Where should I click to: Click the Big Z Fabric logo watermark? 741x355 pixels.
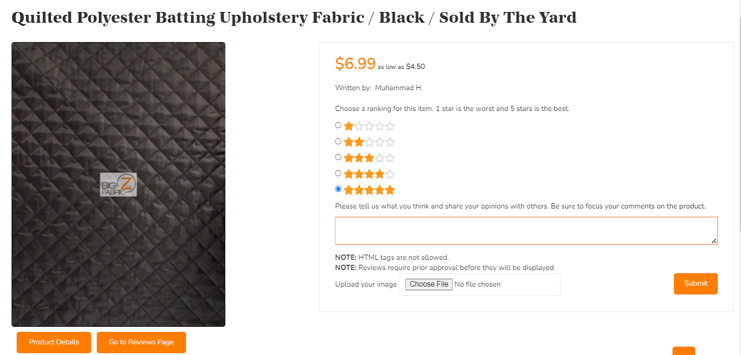119,184
